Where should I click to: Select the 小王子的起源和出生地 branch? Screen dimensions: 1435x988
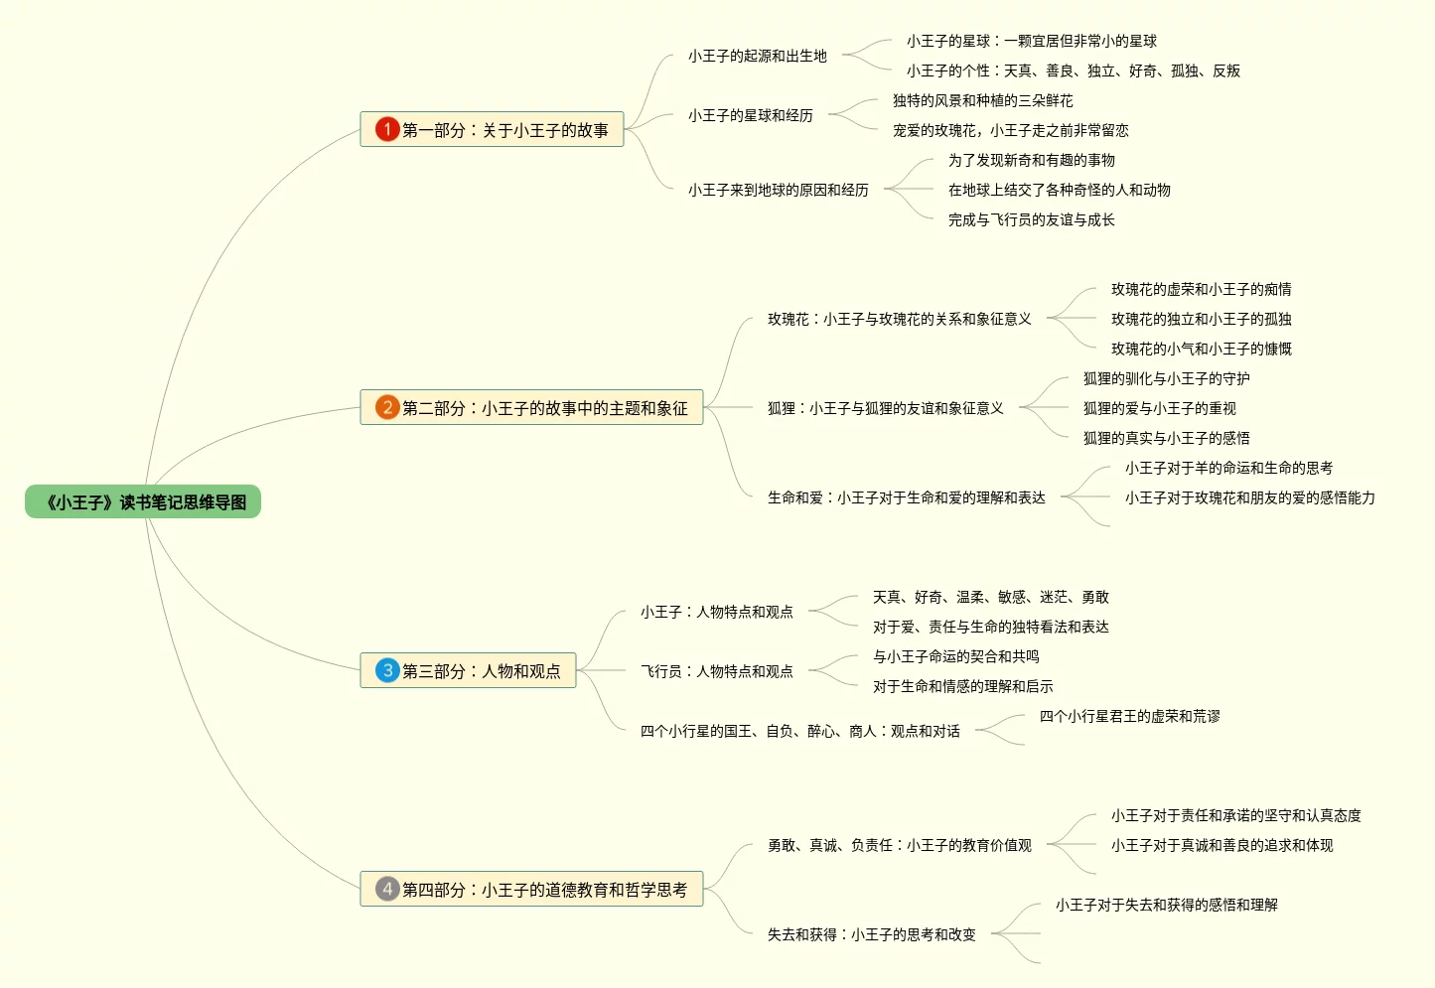point(758,57)
